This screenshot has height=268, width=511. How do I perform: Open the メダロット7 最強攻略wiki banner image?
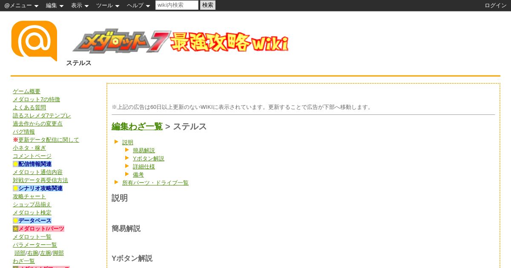click(x=181, y=41)
